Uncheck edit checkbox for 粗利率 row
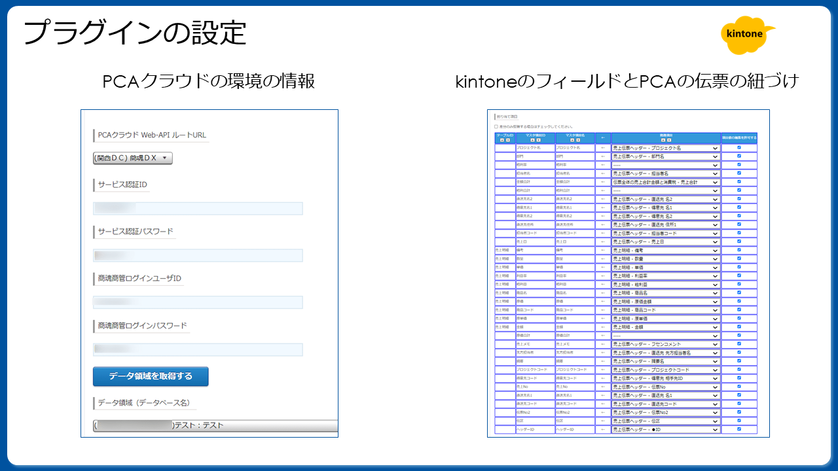The height and width of the screenshot is (471, 838). 739,165
